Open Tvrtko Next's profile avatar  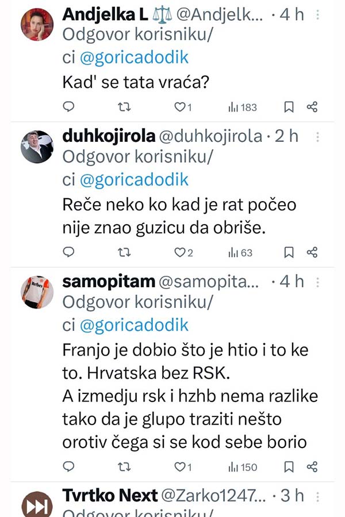pos(37,504)
